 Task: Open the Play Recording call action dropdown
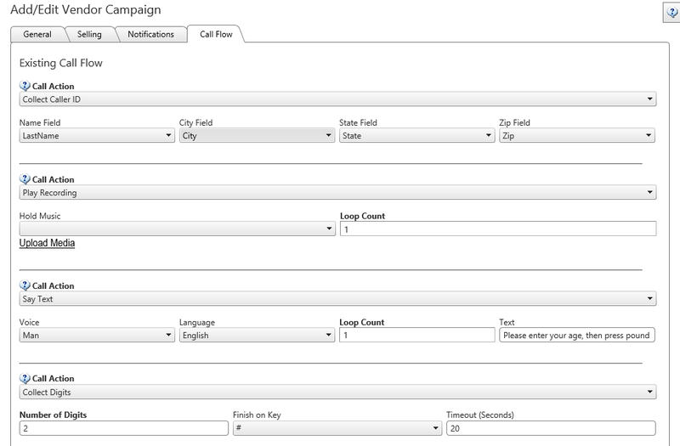coord(337,193)
